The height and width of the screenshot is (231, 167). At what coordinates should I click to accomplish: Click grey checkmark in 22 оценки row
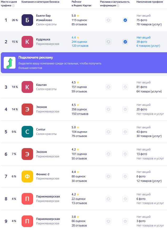[125, 199]
